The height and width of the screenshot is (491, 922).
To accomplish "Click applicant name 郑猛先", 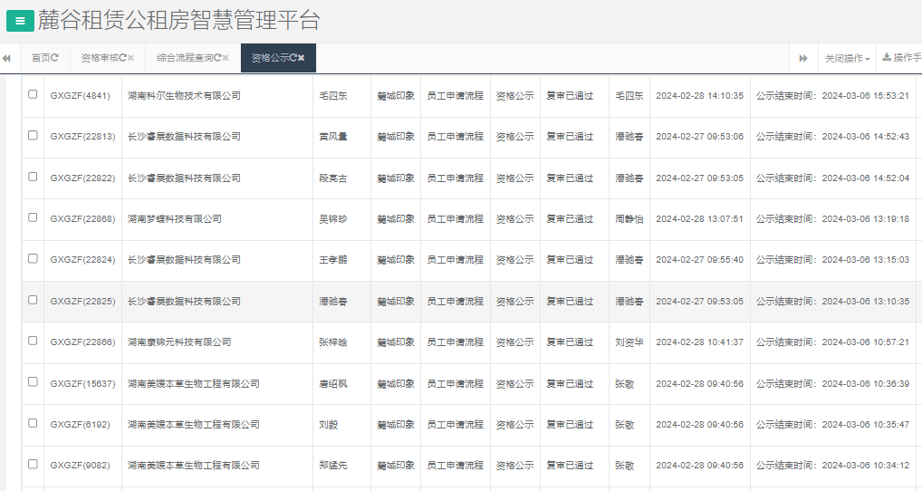I will click(333, 466).
